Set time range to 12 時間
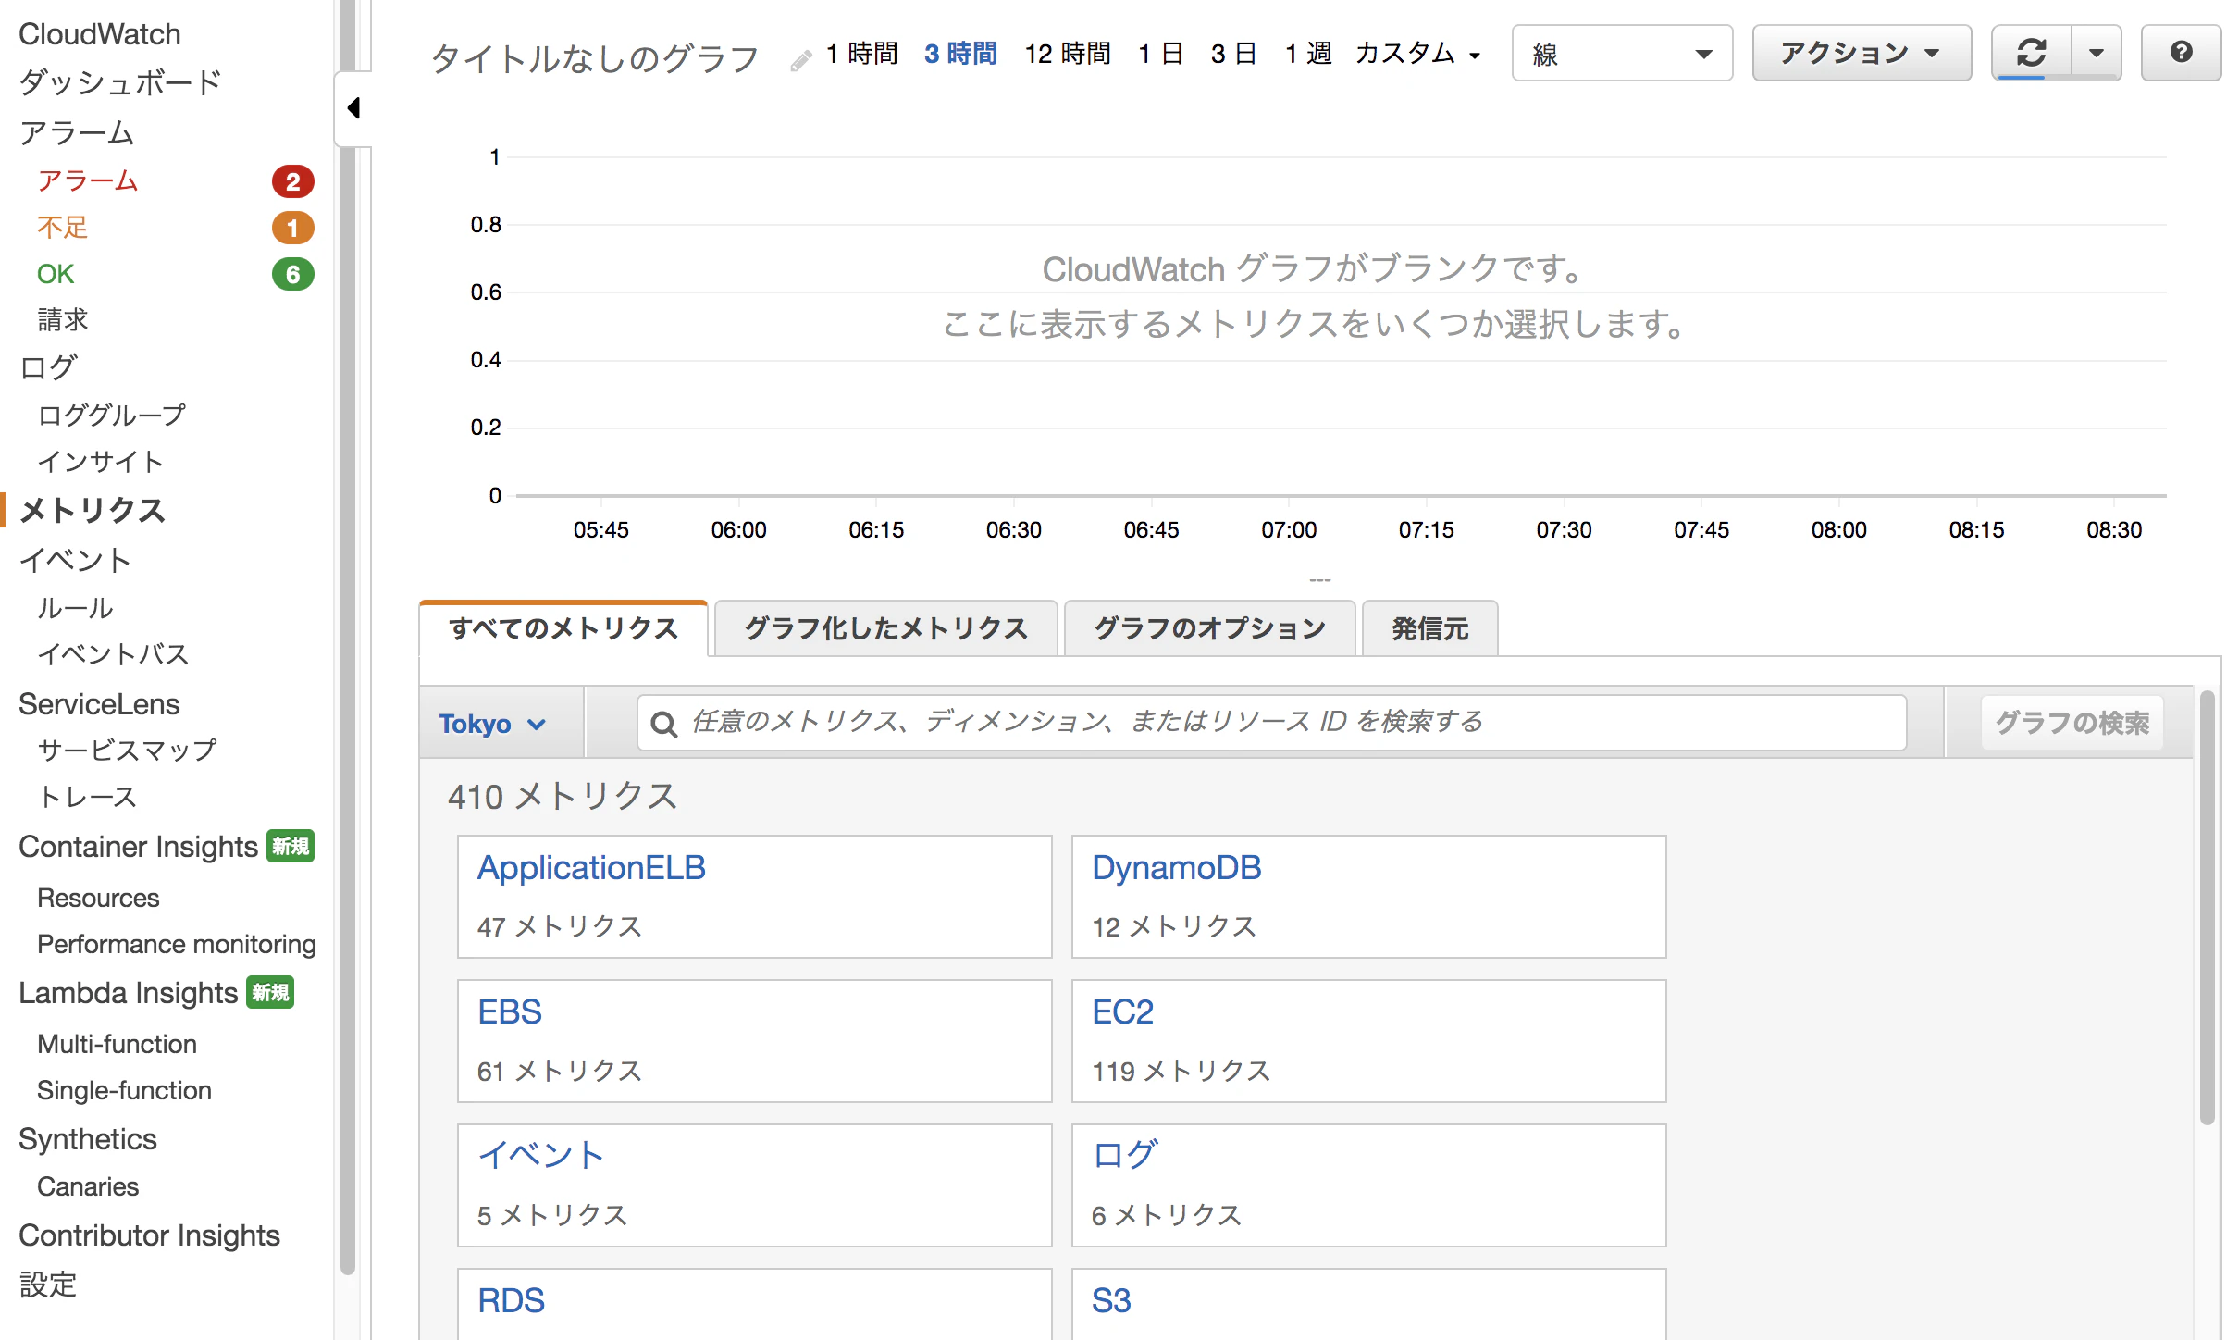 pyautogui.click(x=1068, y=54)
